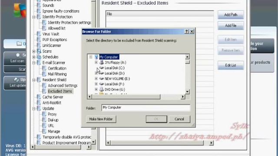
Task: Open Manage under Update settings
Action: (x=54, y=131)
